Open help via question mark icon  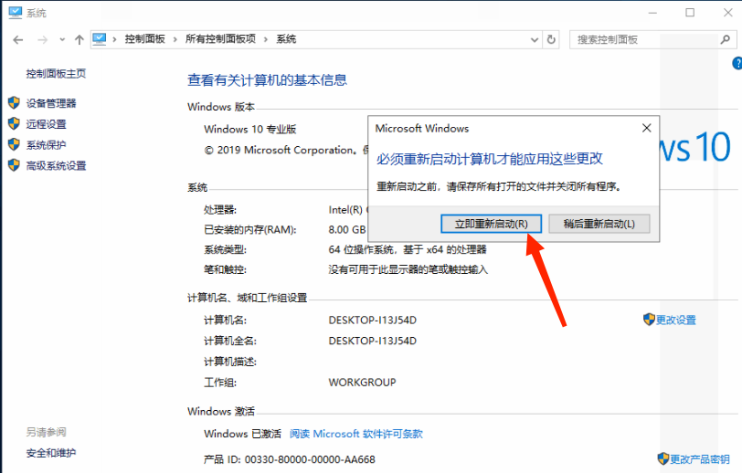pos(737,63)
